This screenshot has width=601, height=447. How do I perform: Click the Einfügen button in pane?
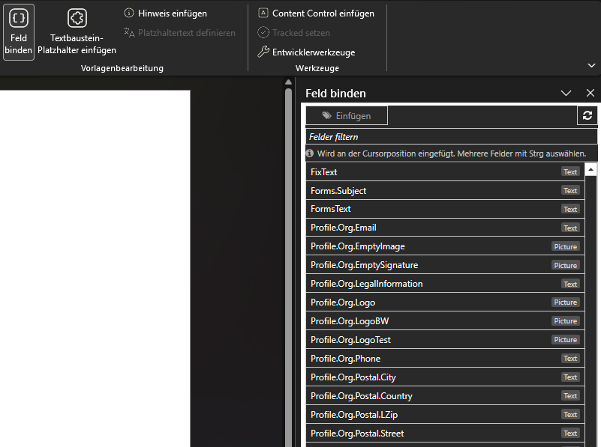347,116
